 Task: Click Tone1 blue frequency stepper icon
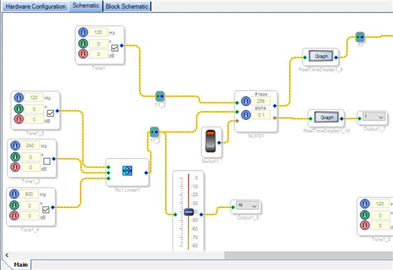83,32
